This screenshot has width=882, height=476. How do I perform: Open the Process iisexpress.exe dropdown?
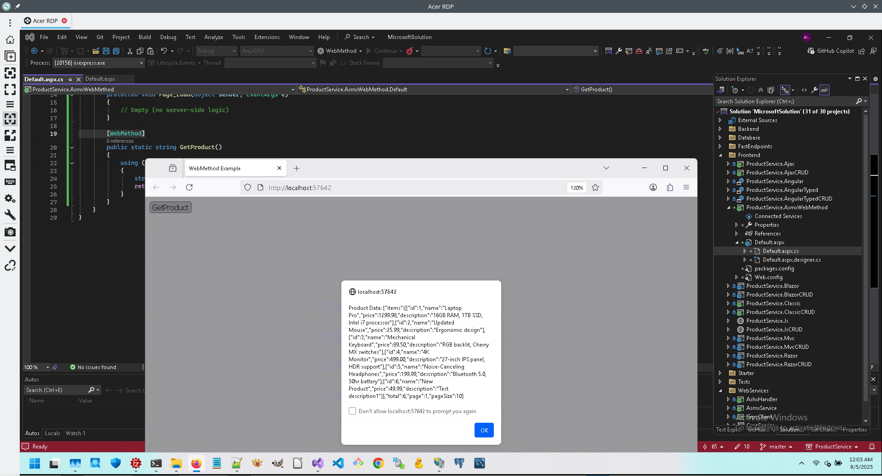pos(99,63)
